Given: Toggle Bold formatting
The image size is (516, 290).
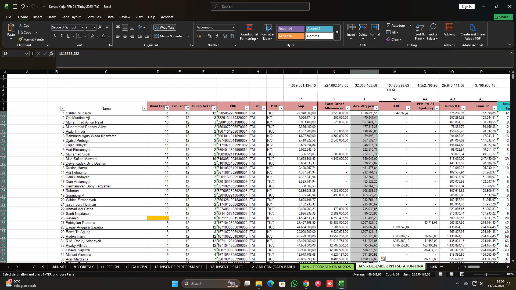Looking at the screenshot, I should 55,36.
